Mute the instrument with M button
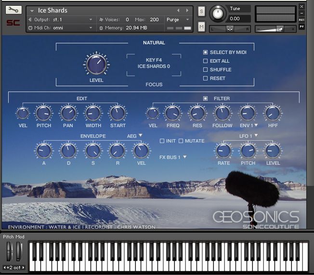This screenshot has width=314, height=275. (x=201, y=26)
